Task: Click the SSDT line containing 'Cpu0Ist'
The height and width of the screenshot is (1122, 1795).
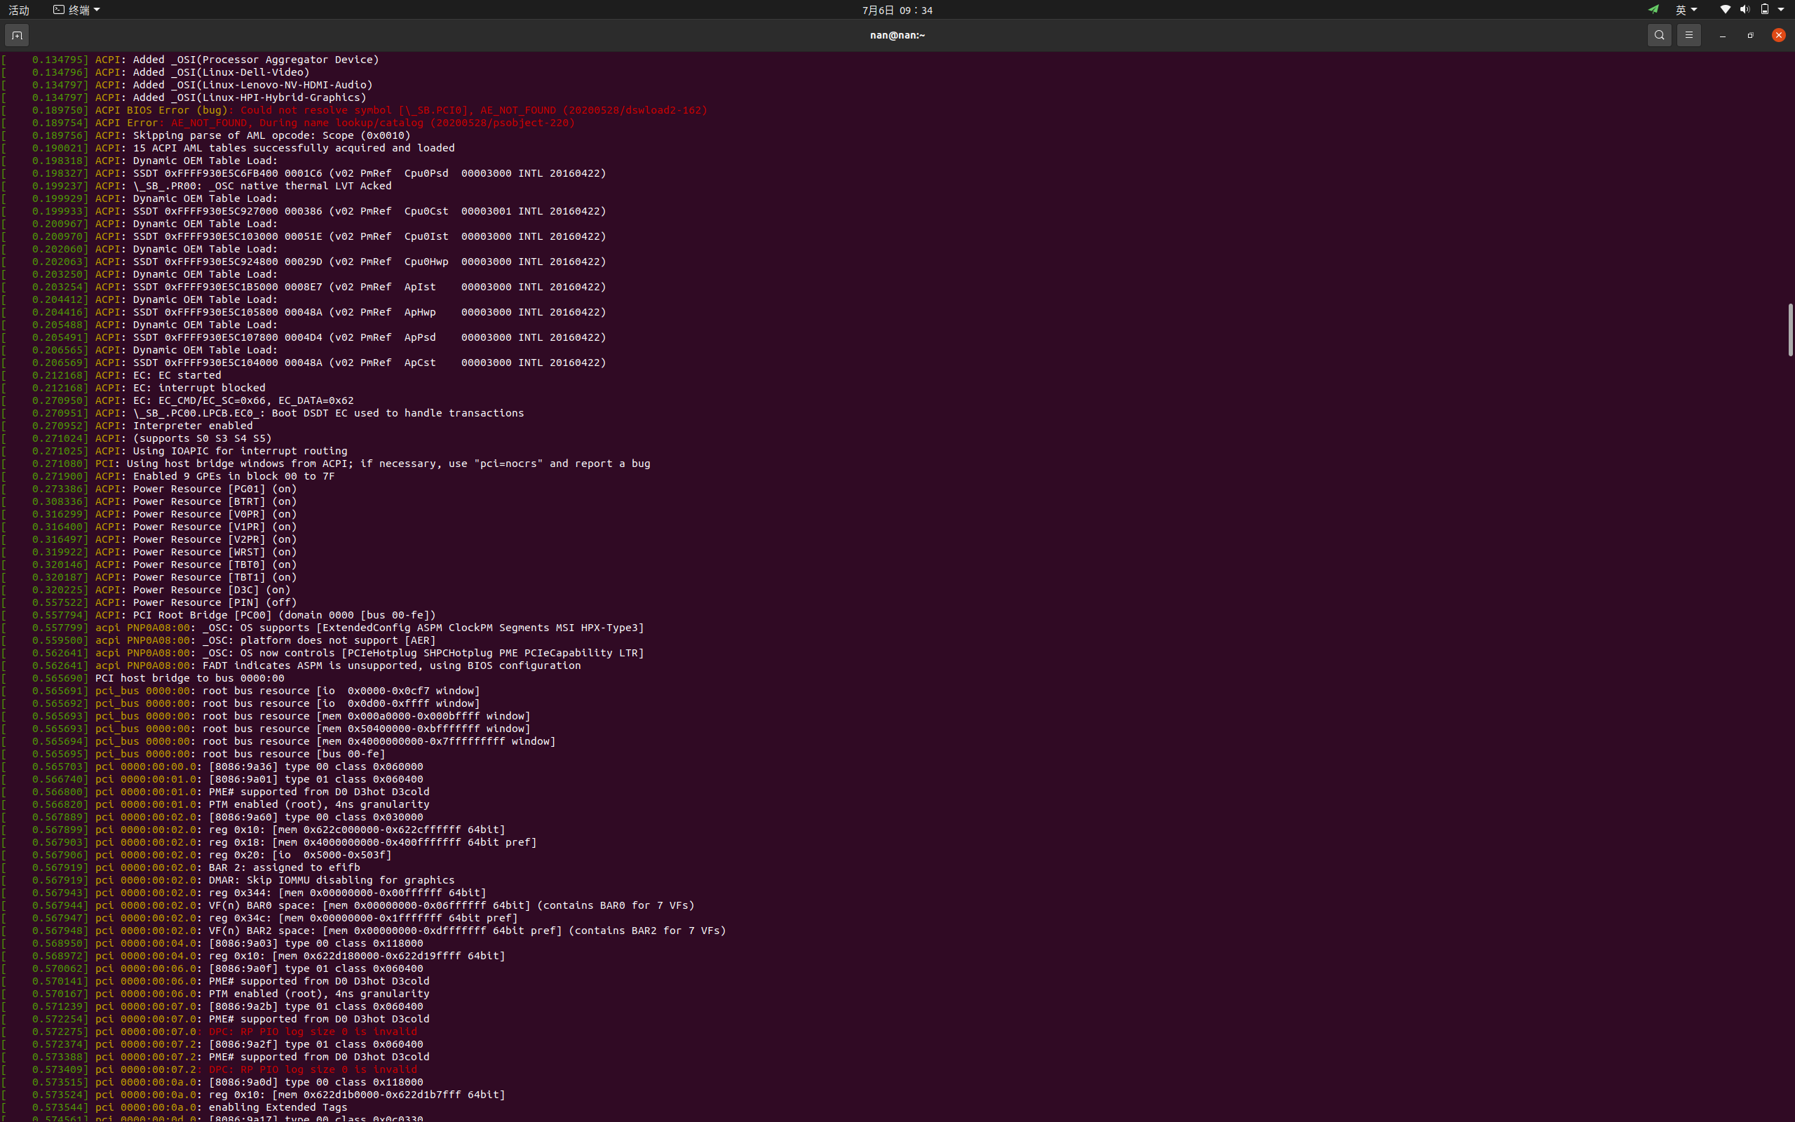Action: tap(304, 236)
